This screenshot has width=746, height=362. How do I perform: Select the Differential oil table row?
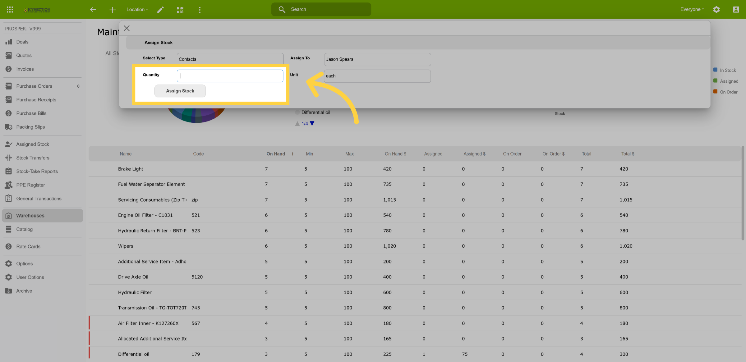pos(415,354)
